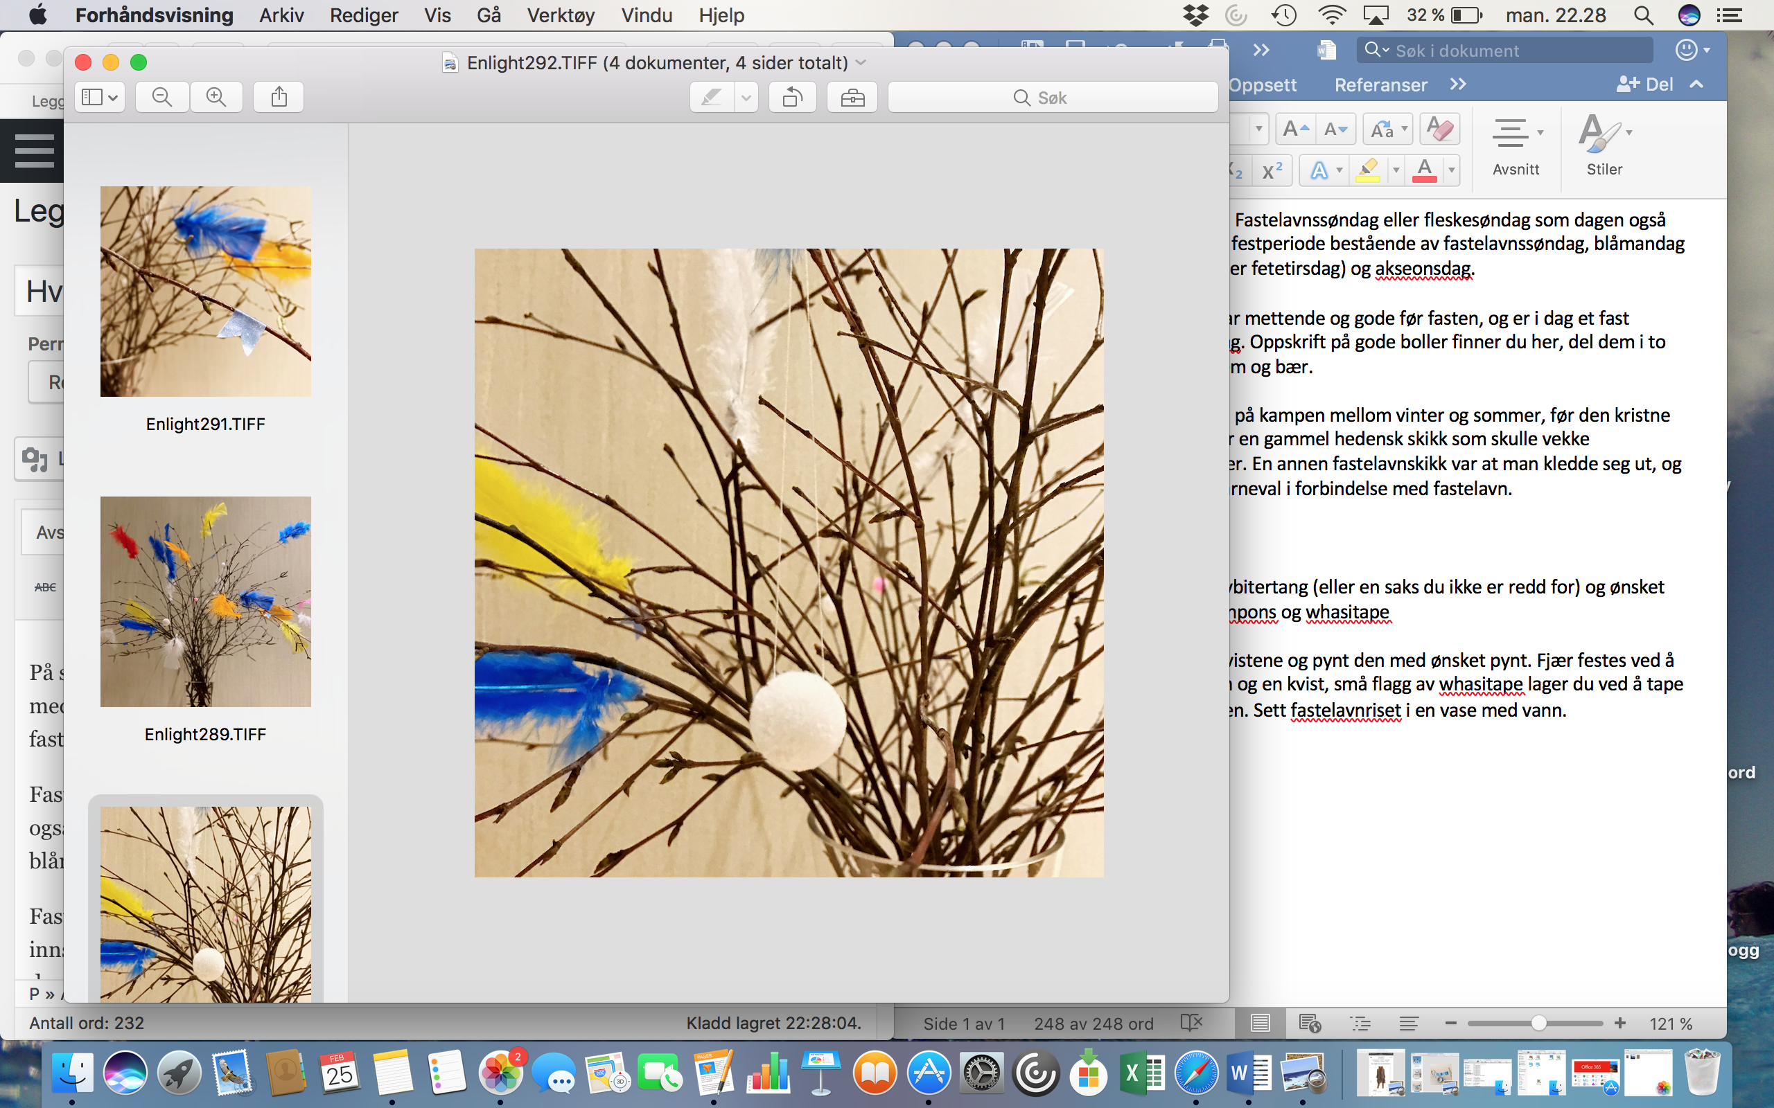This screenshot has height=1108, width=1774.
Task: Select Enlight289.TIFF thumbnail in sidebar
Action: click(205, 602)
